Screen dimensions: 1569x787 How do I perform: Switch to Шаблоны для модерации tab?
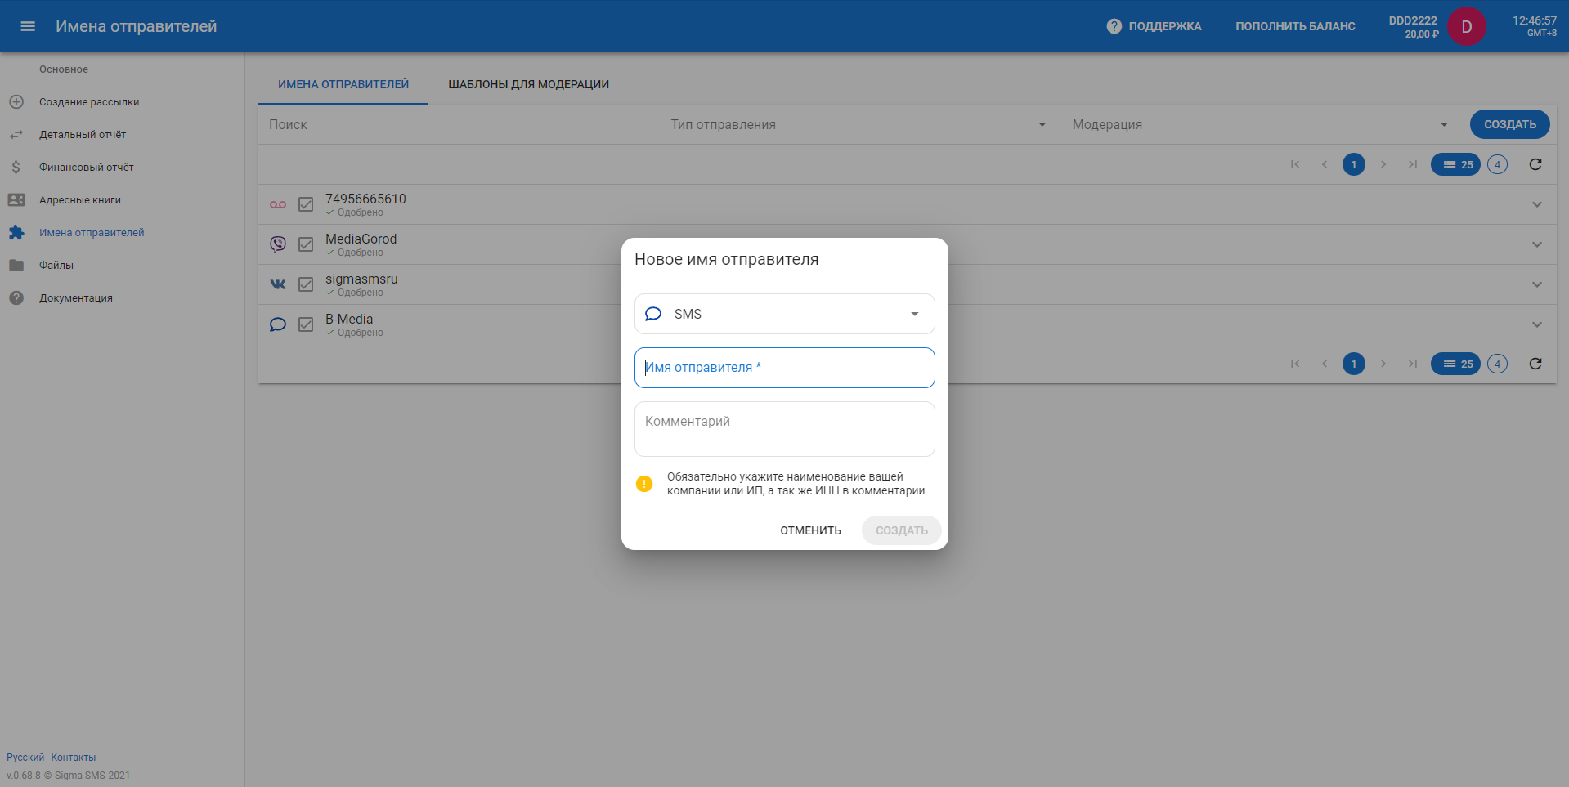coord(529,84)
